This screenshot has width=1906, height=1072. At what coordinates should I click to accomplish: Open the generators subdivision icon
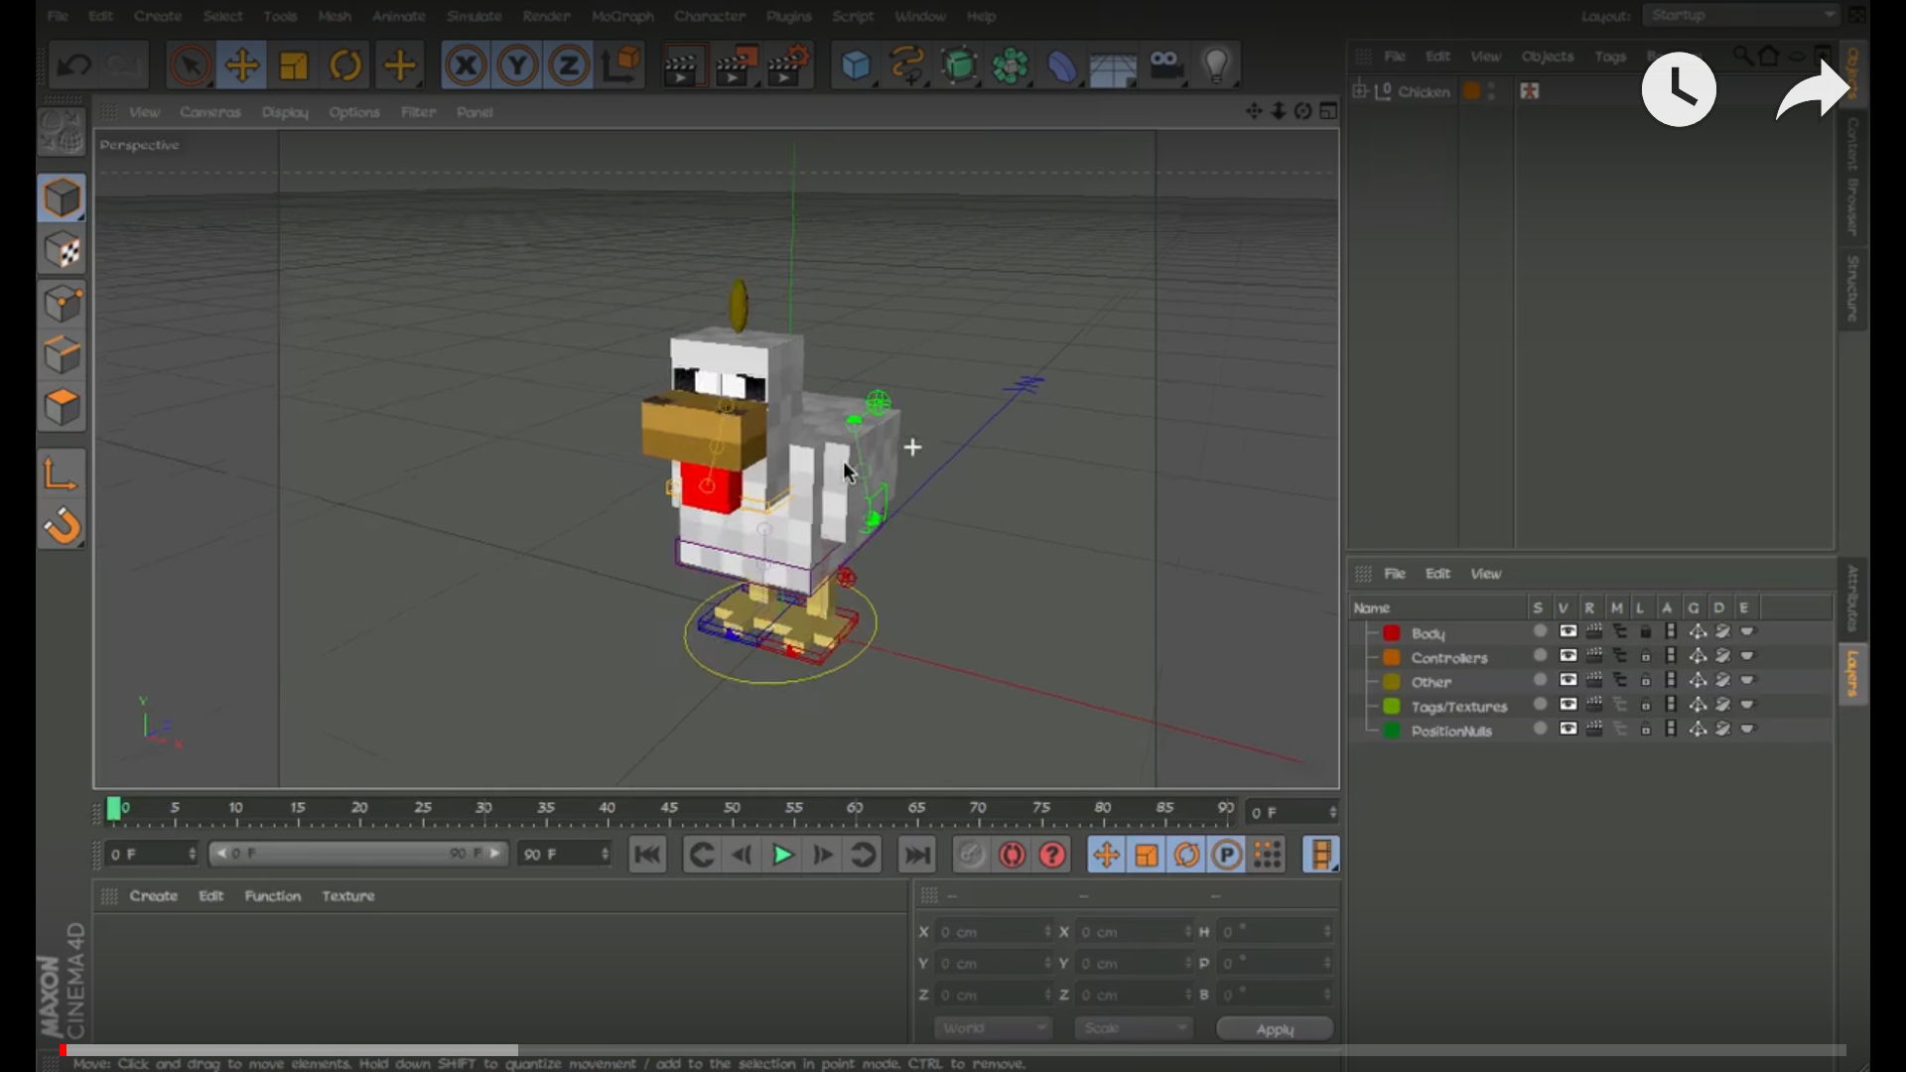(960, 67)
